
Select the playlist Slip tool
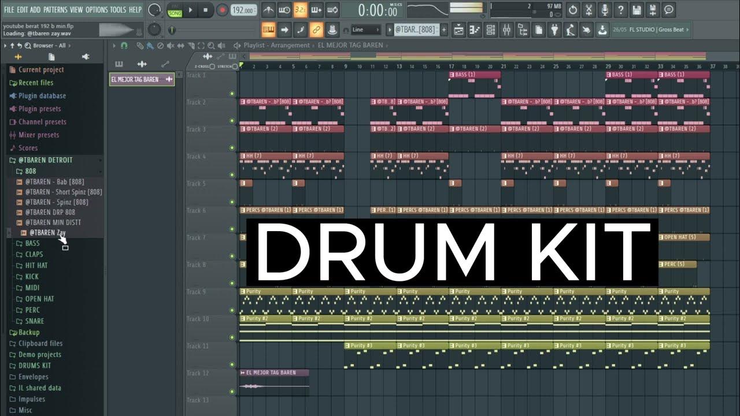coord(180,46)
